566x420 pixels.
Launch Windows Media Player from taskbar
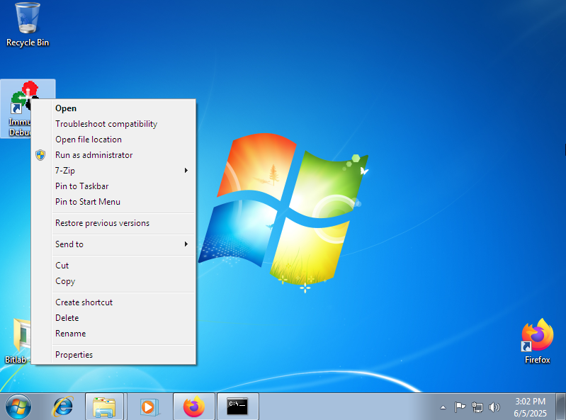[148, 407]
